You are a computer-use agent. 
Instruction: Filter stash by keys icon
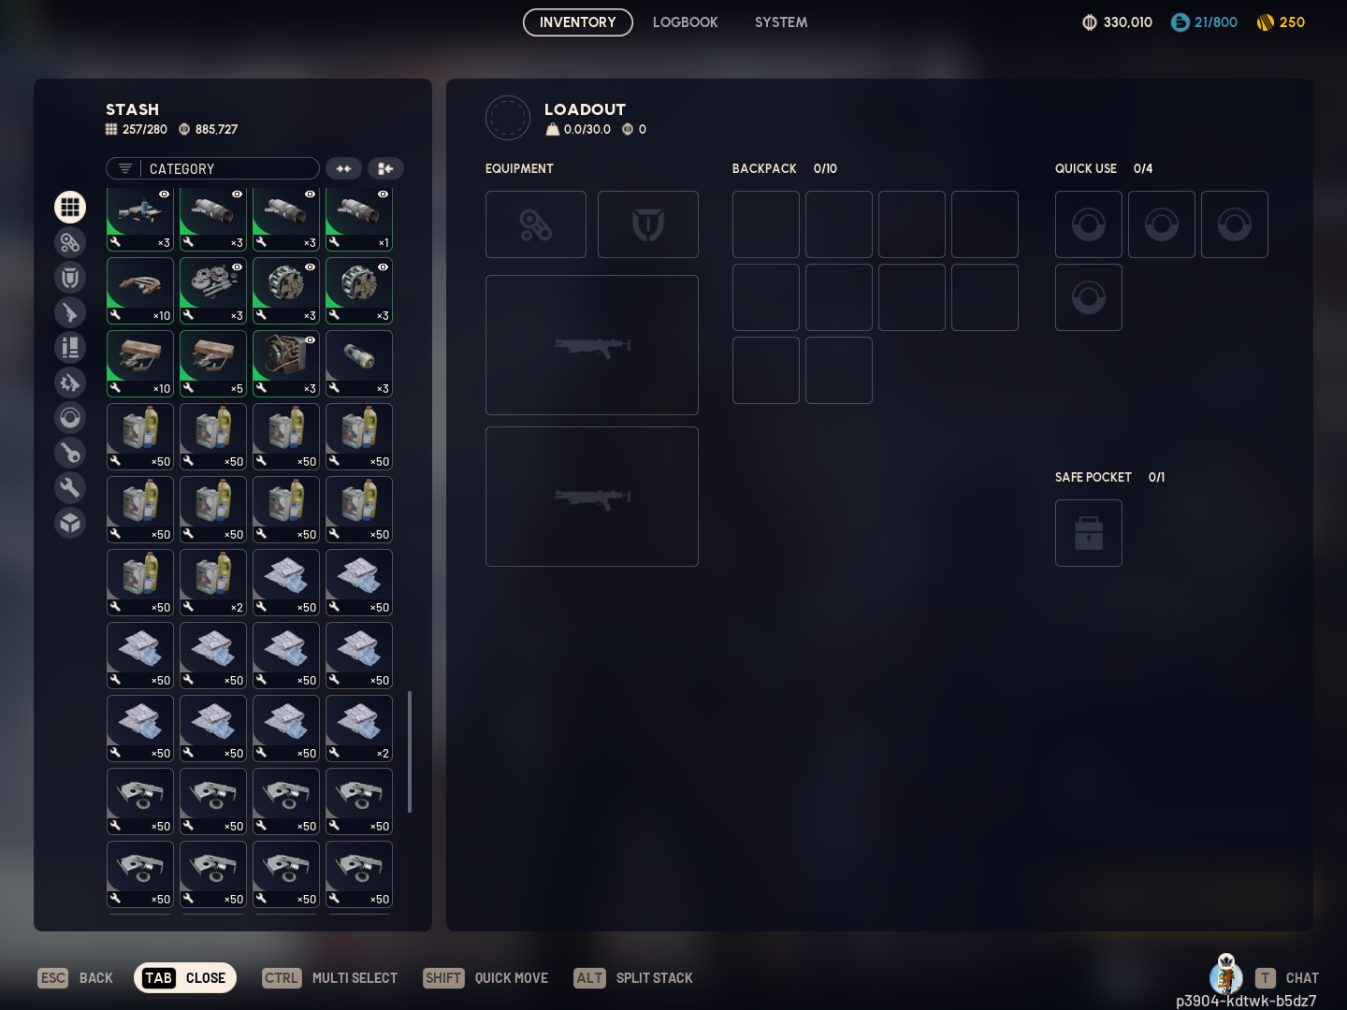tap(70, 453)
